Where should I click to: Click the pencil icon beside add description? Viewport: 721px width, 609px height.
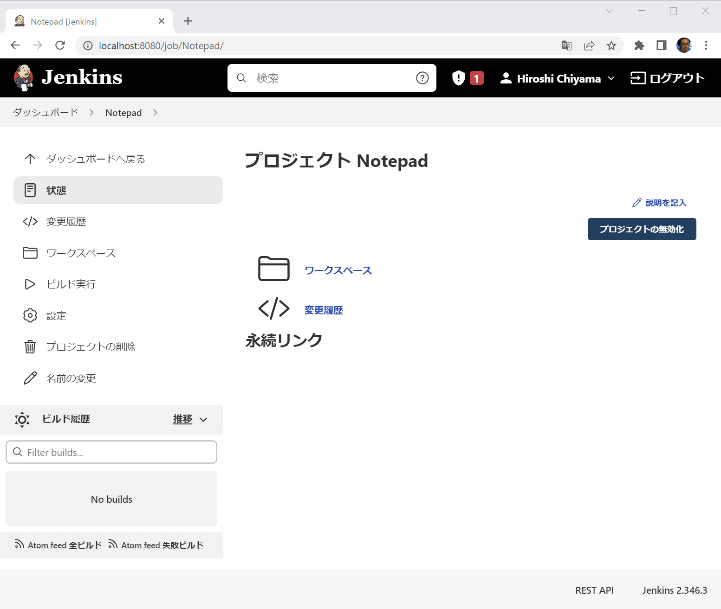(x=637, y=203)
